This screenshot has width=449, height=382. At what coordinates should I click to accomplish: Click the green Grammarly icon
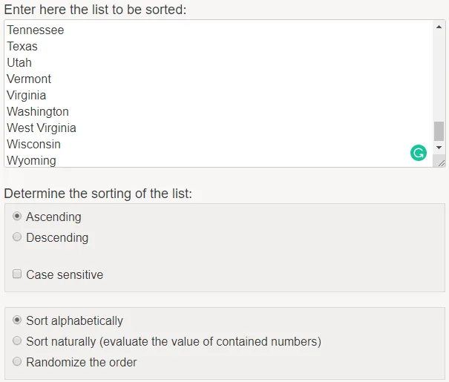[x=419, y=153]
